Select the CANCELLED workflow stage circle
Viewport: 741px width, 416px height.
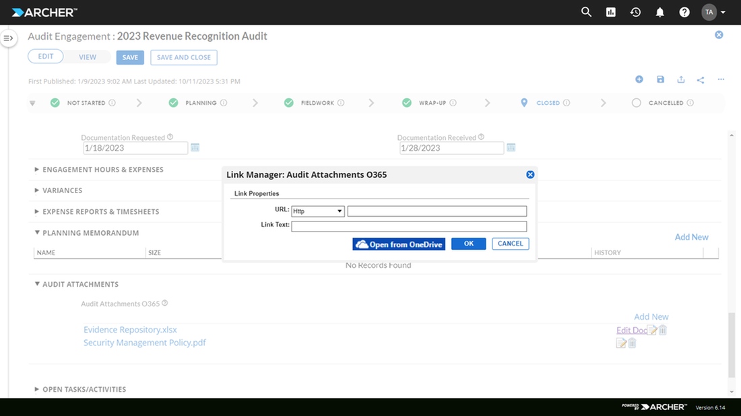coord(636,102)
